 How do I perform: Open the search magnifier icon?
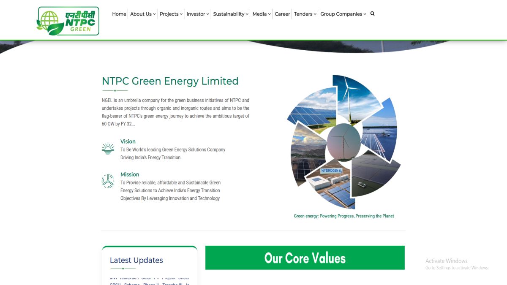[372, 14]
